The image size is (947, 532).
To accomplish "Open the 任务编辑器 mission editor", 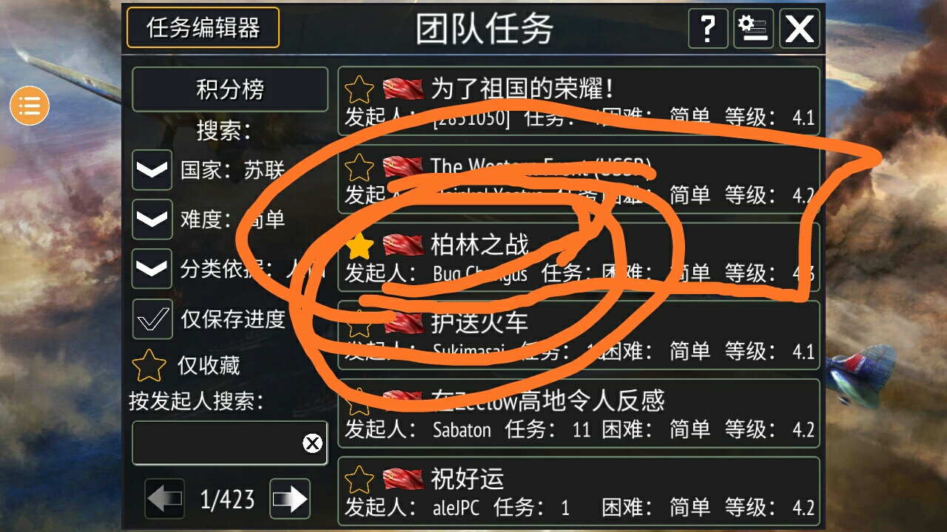I will [203, 28].
